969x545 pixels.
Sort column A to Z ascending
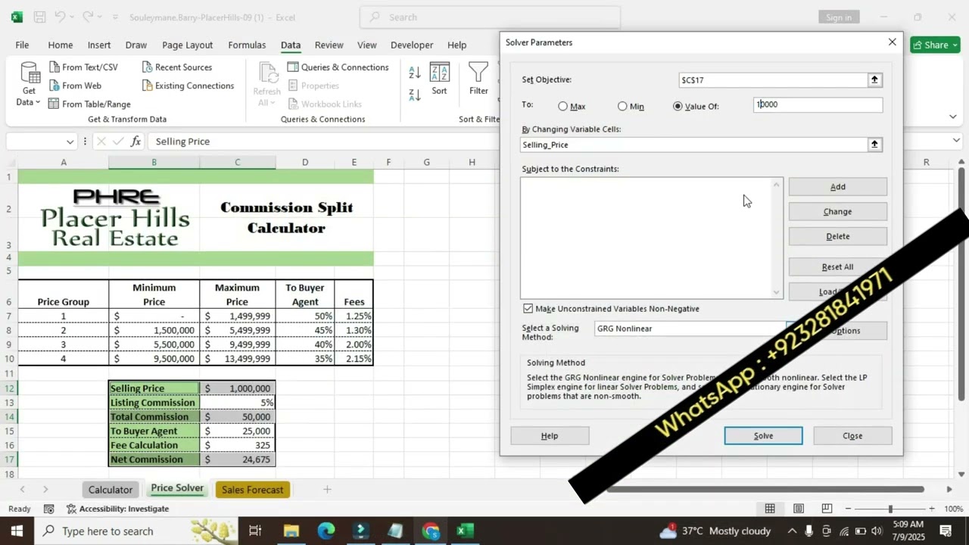pyautogui.click(x=415, y=73)
